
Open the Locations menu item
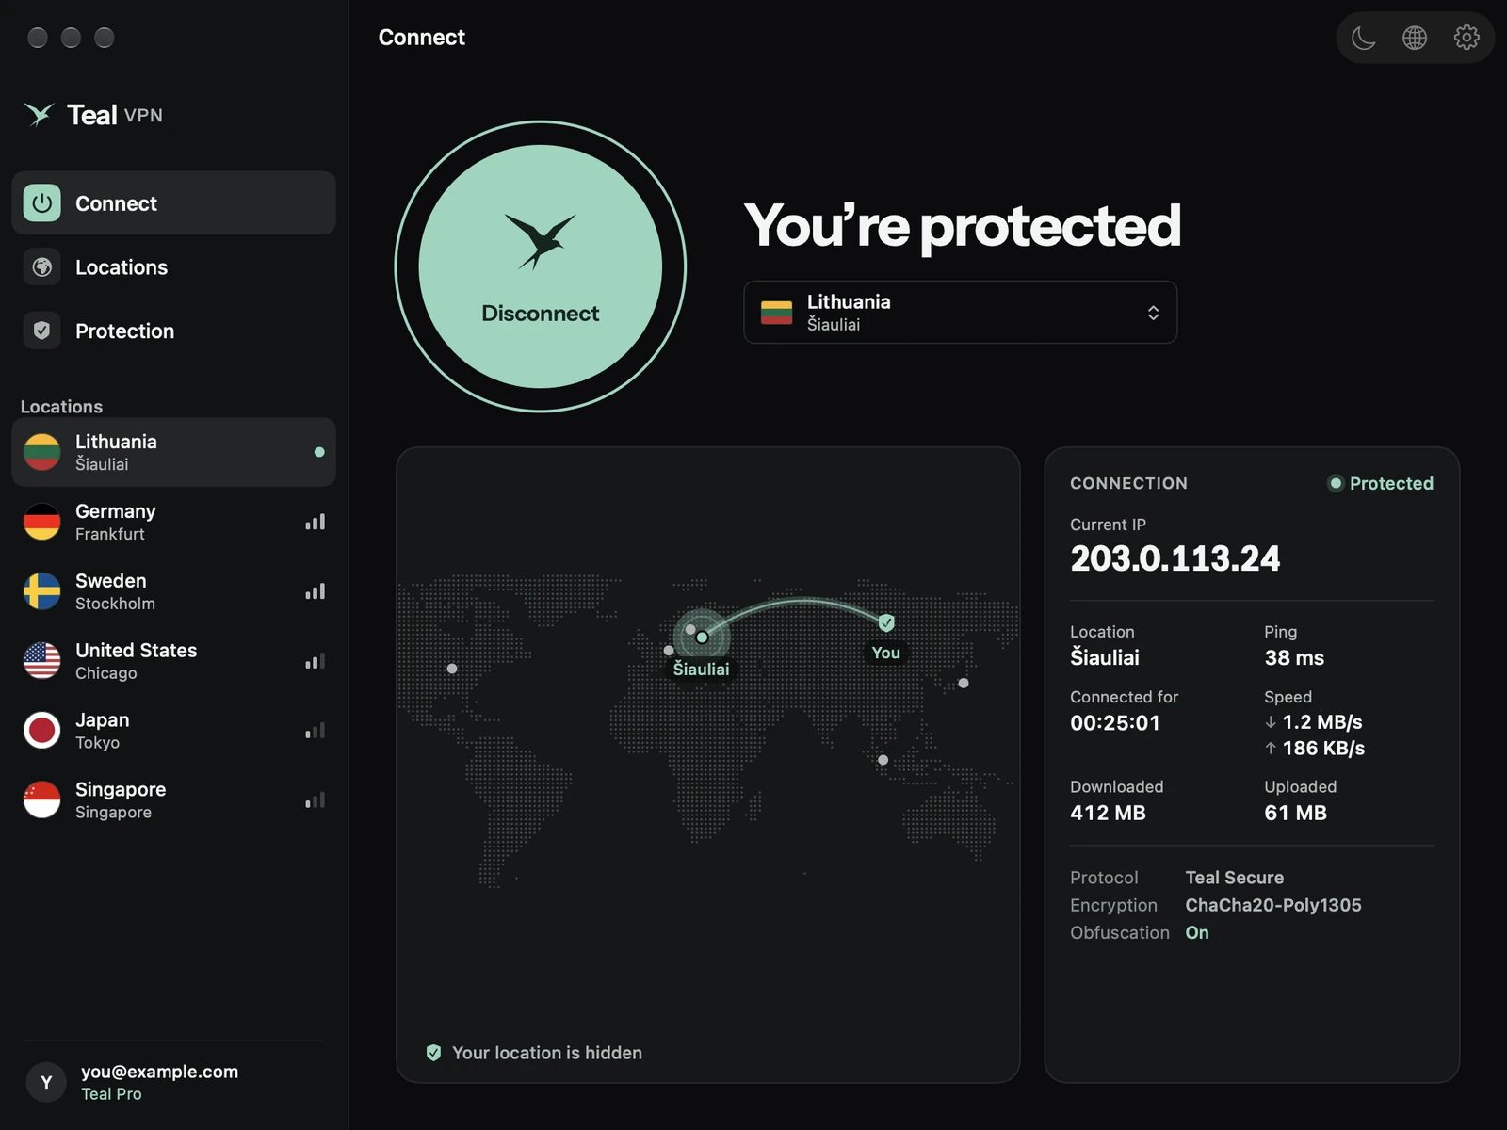[x=173, y=267]
